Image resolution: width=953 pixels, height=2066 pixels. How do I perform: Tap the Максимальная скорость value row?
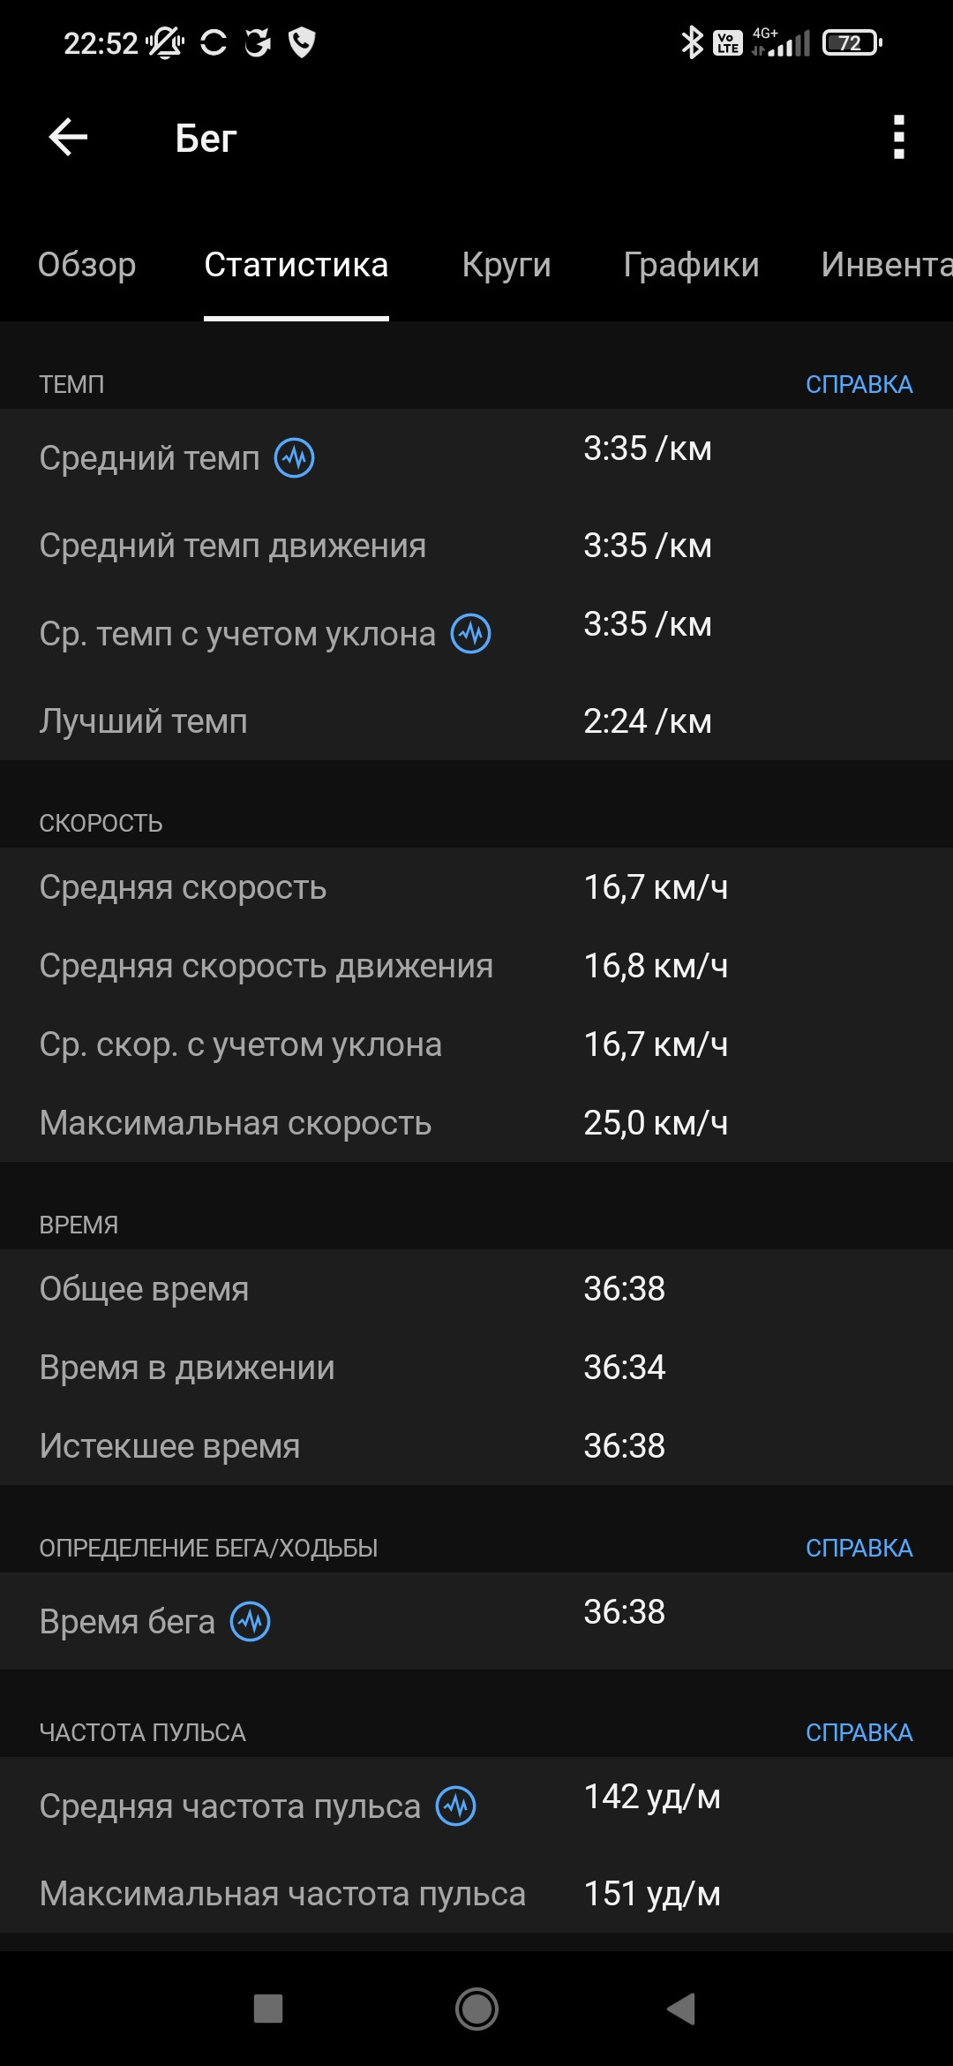(476, 1123)
